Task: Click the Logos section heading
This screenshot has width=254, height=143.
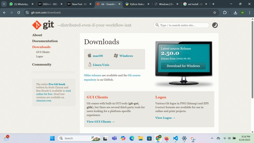Action: [x=161, y=97]
